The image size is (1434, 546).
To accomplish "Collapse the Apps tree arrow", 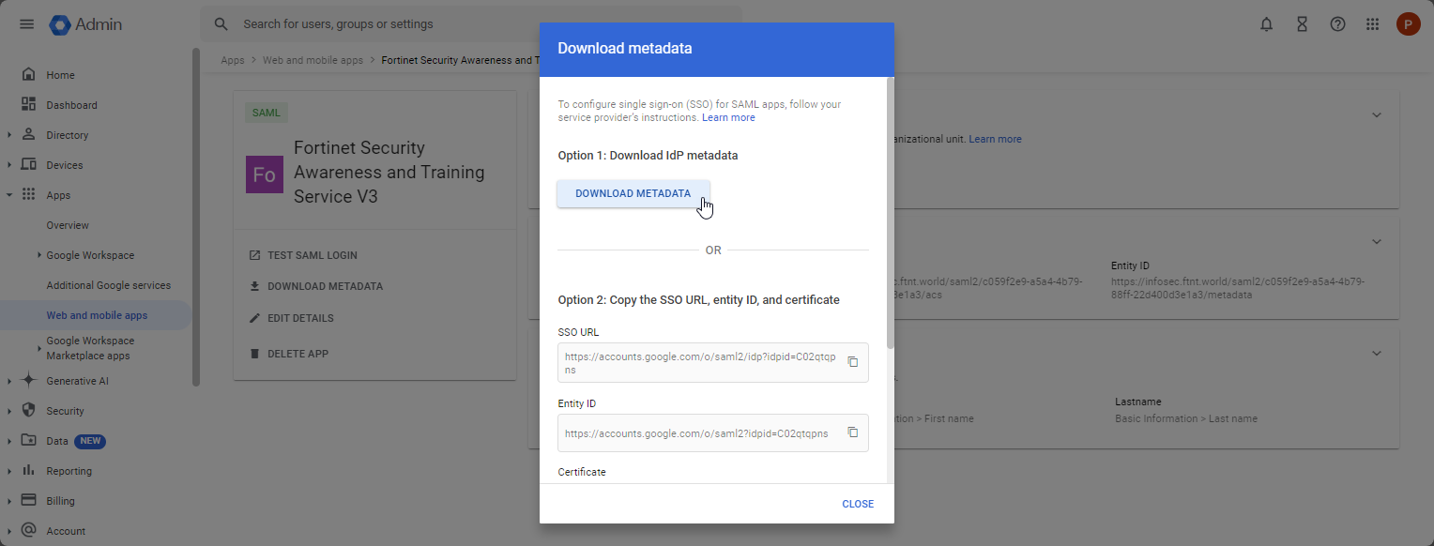I will click(9, 195).
